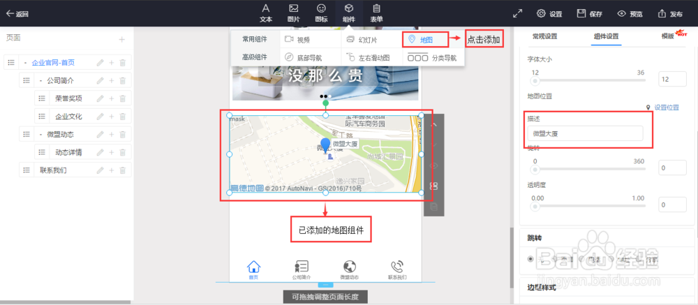Image resolution: width=698 pixels, height=305 pixels.
Task: Select the 文本 text tool
Action: (266, 13)
